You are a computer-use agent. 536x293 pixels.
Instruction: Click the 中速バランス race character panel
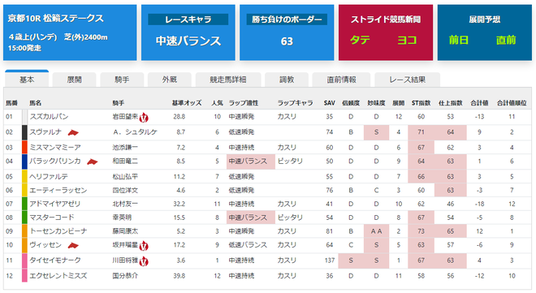coord(188,32)
